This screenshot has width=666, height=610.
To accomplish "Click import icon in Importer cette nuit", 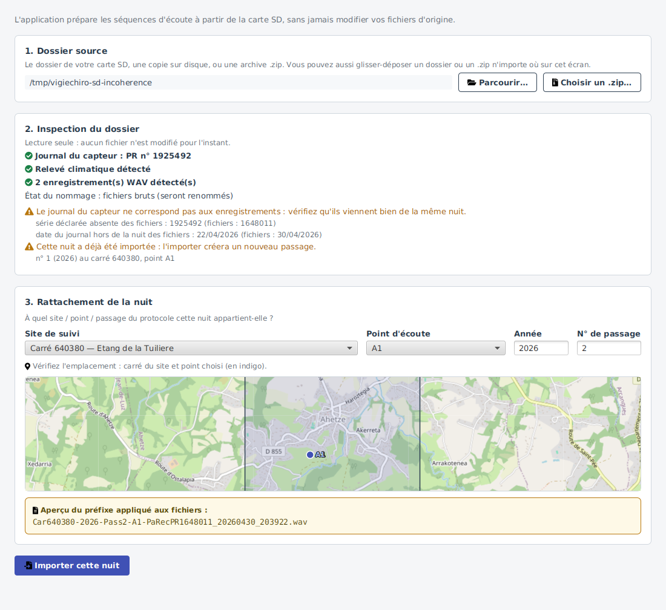I will pyautogui.click(x=28, y=565).
